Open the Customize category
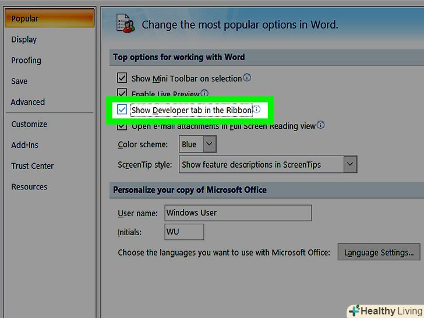This screenshot has height=318, width=424. [x=29, y=124]
